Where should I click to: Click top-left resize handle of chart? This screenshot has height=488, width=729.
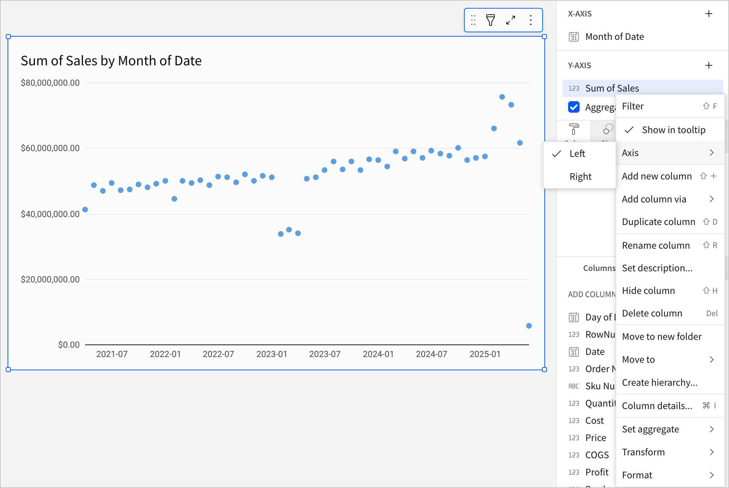click(8, 37)
